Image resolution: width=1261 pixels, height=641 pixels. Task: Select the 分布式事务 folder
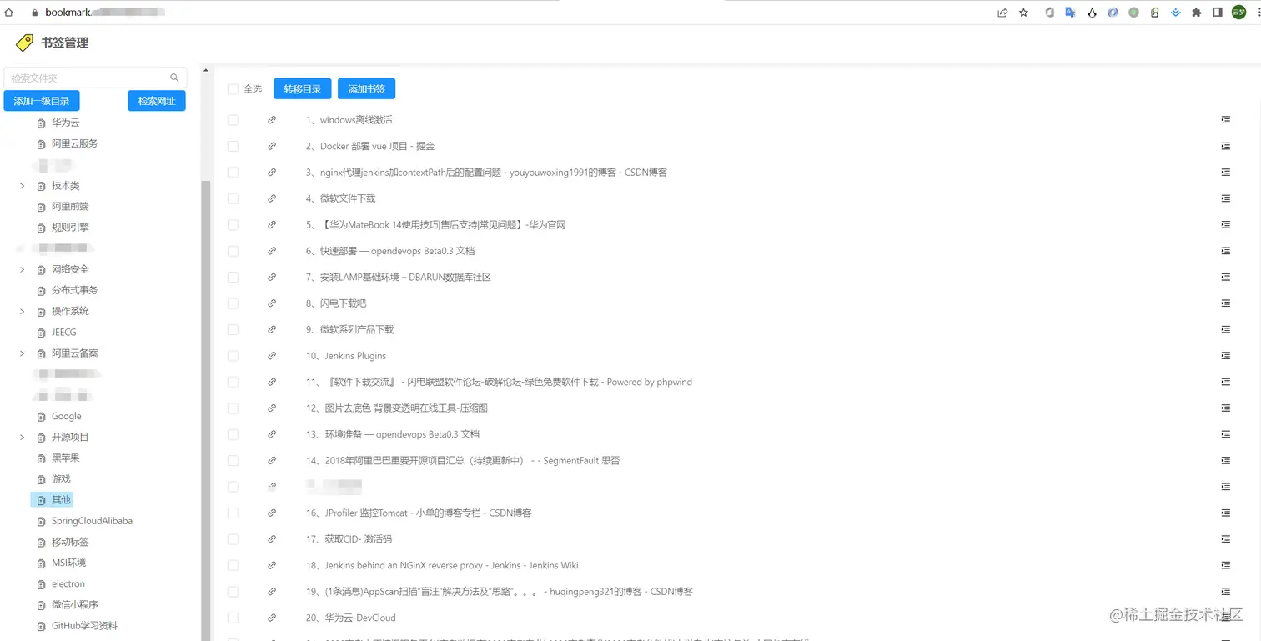tap(75, 290)
